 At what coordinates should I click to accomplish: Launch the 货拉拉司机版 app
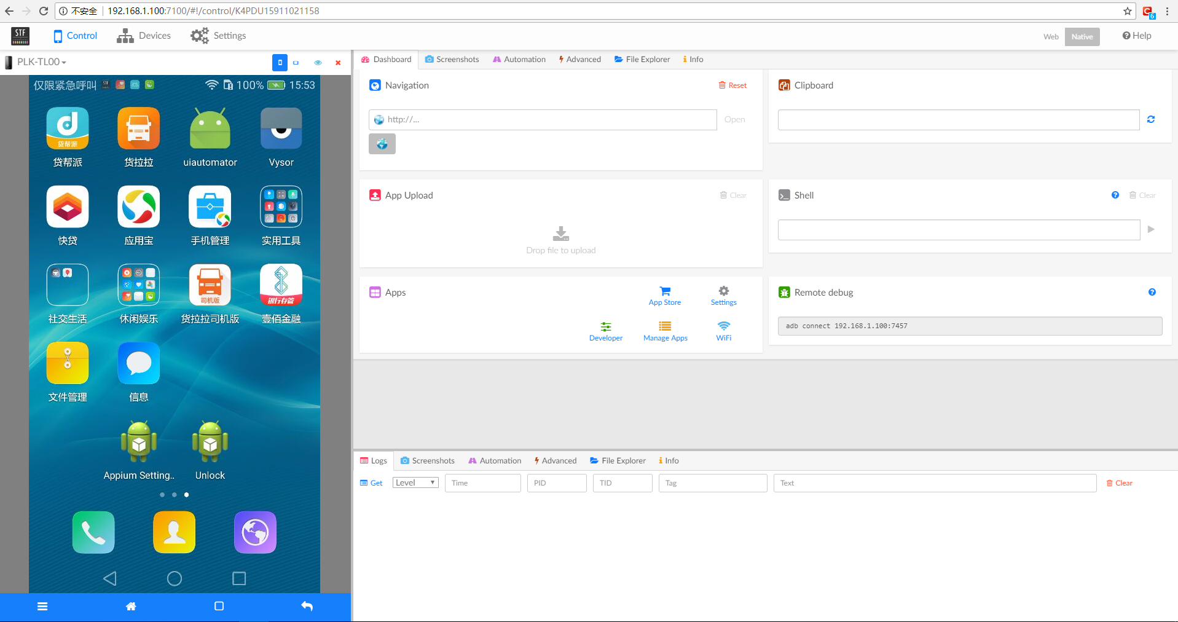210,285
